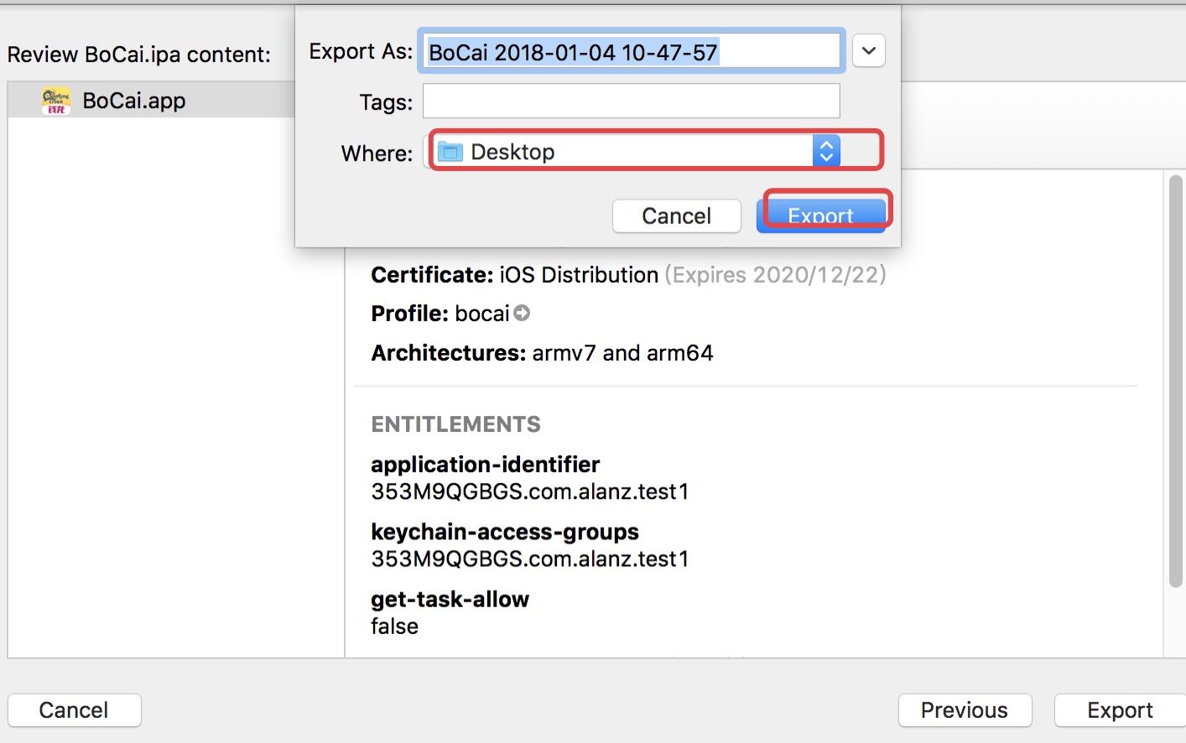The height and width of the screenshot is (743, 1186).
Task: Go back with the Previous button
Action: coord(965,710)
